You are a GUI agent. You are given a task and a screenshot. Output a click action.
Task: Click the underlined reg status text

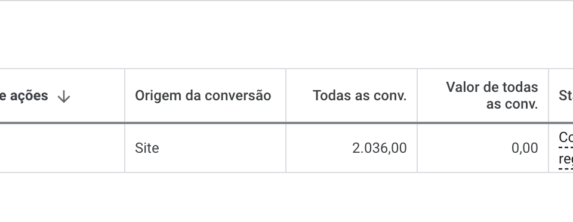pos(566,159)
